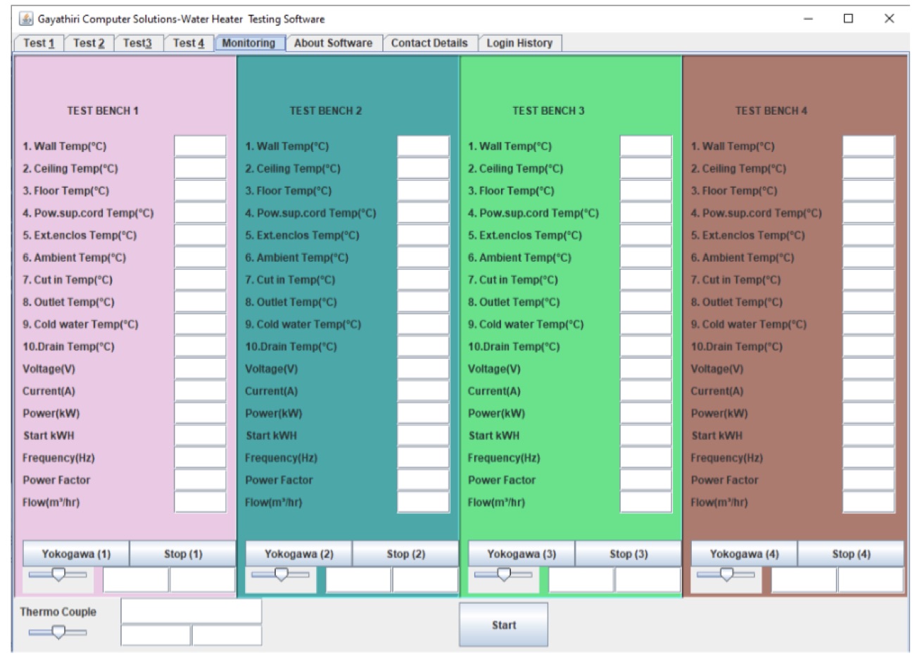
Task: Activate the Yokogawa (2) button
Action: 299,554
